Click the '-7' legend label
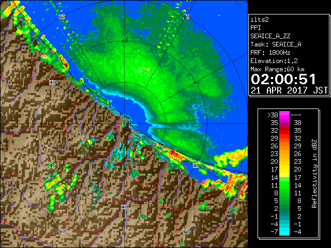The image size is (331, 248). (274, 232)
